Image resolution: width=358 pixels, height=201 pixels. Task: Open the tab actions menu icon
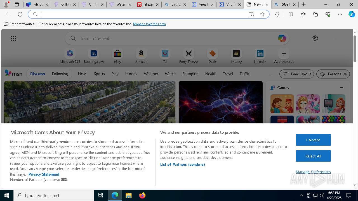[x=17, y=4]
